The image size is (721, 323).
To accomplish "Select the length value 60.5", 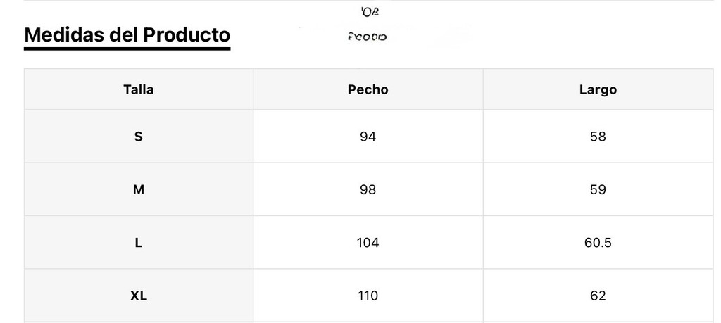I will [598, 243].
